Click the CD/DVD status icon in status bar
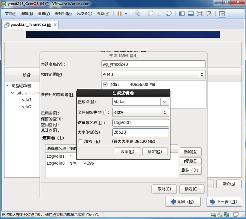Image resolution: width=246 pixels, height=219 pixels. click(220, 215)
